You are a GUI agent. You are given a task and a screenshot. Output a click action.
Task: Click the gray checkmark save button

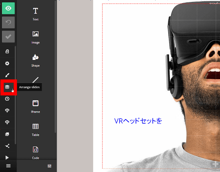[x=8, y=36]
